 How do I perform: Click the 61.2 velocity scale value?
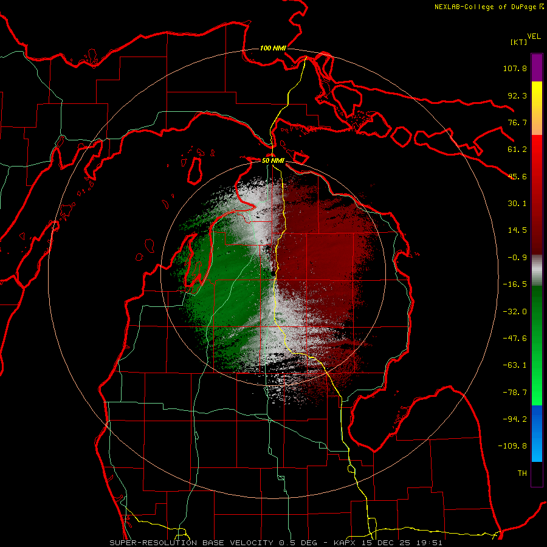point(517,150)
